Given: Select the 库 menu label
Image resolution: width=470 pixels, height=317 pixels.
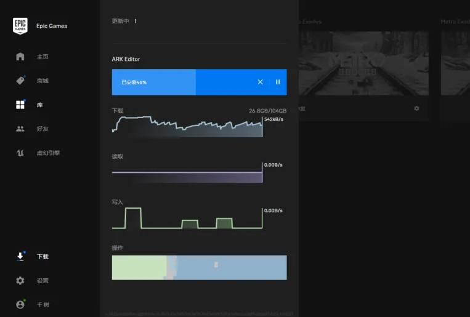Looking at the screenshot, I should pos(39,105).
